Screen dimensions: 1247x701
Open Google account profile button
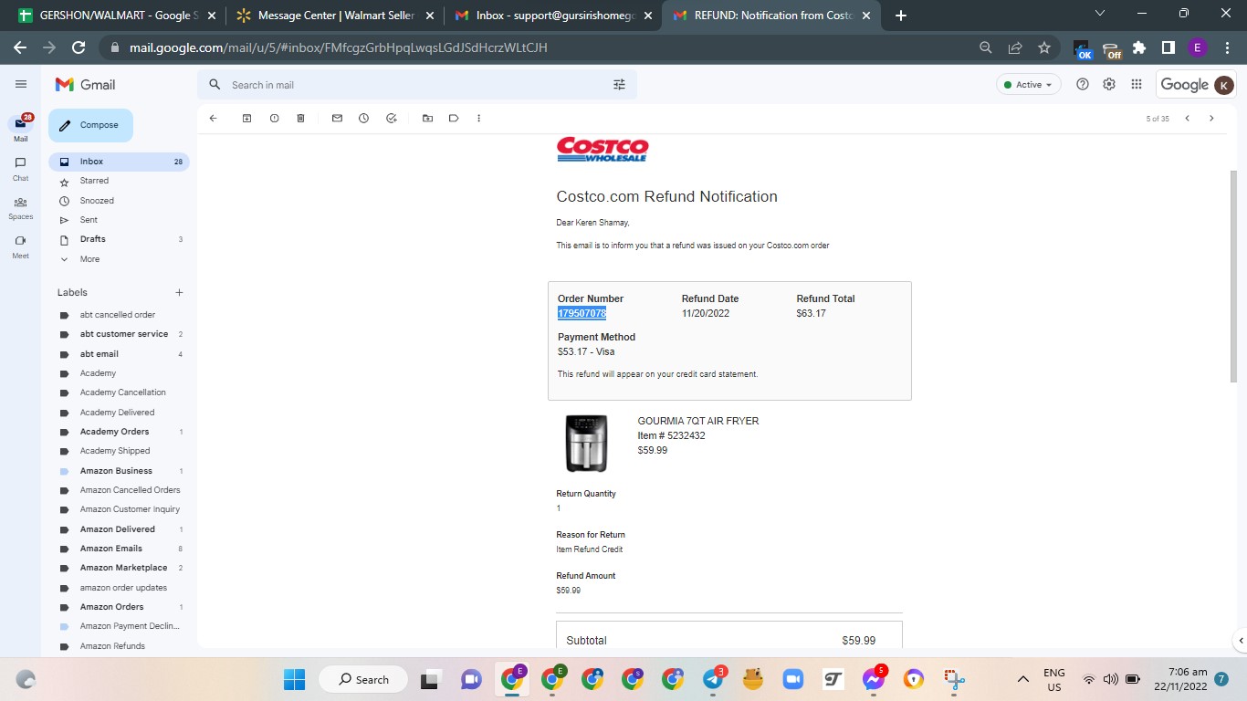1223,85
